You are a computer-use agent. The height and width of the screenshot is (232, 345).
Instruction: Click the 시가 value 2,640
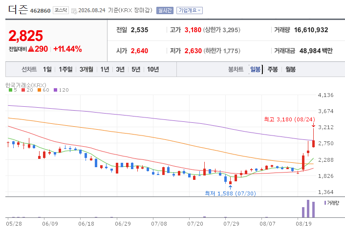coord(139,51)
